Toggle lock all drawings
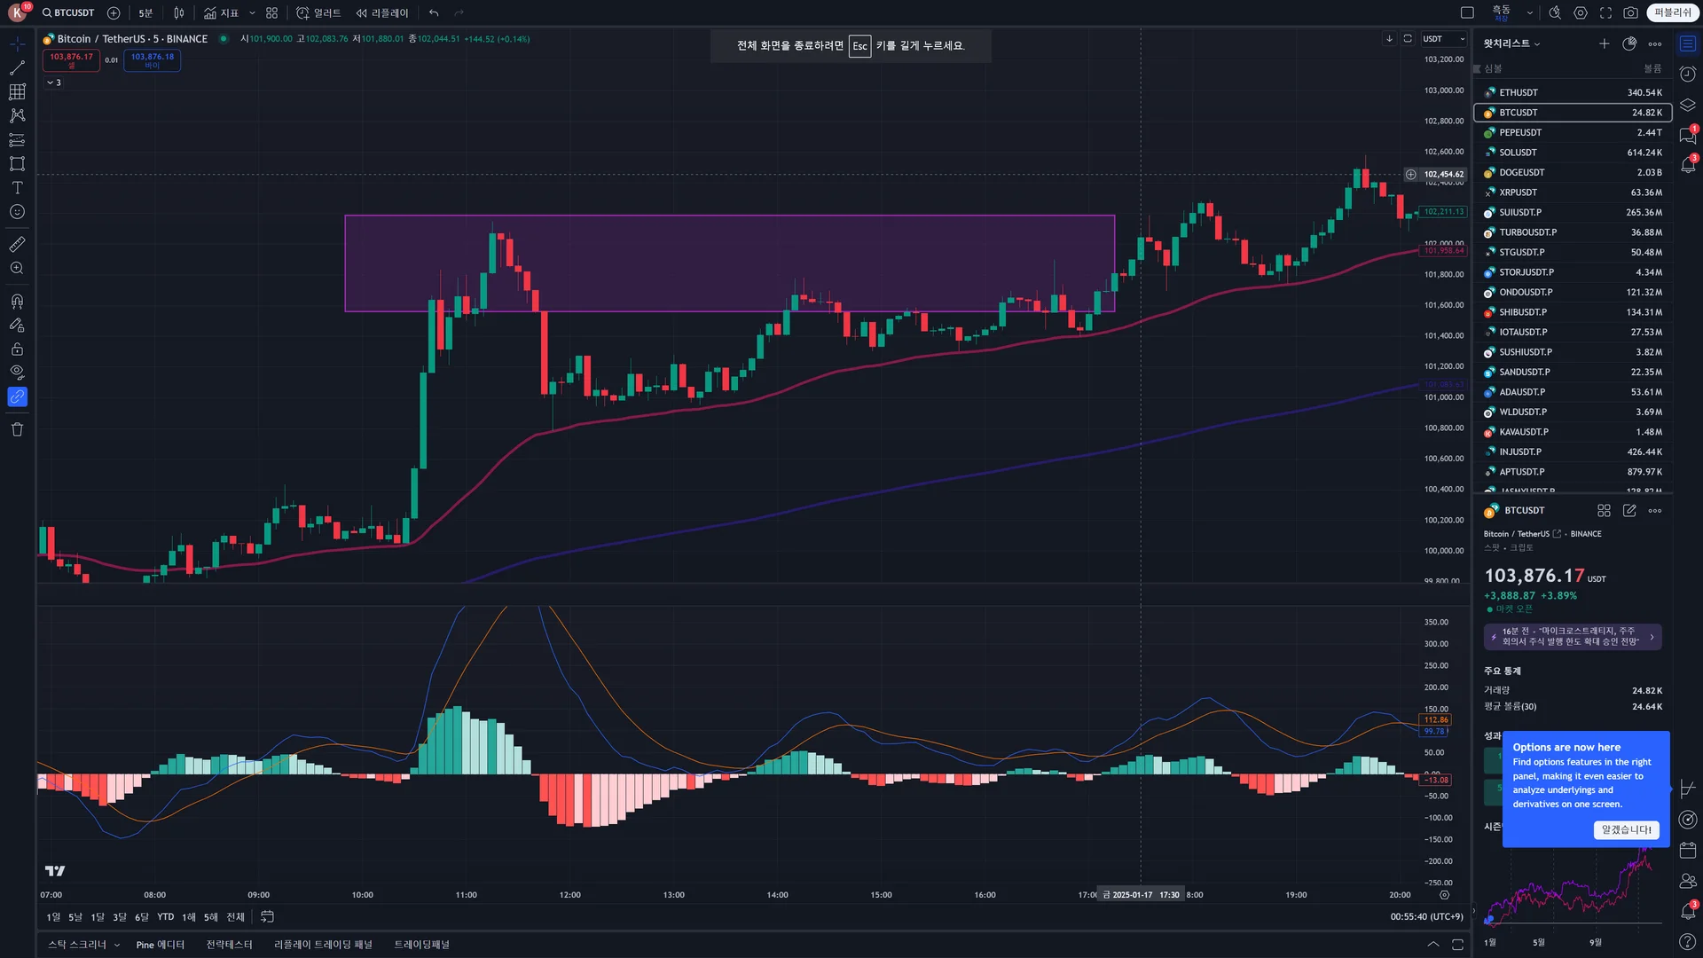The width and height of the screenshot is (1703, 958). pyautogui.click(x=17, y=349)
